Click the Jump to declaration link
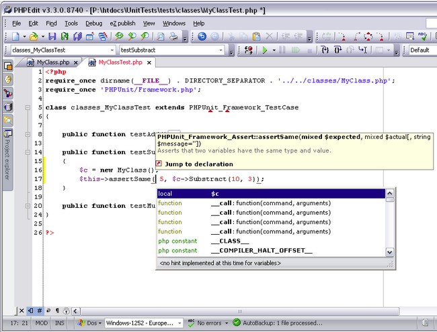Viewport: 437px width, 332px height. click(199, 164)
